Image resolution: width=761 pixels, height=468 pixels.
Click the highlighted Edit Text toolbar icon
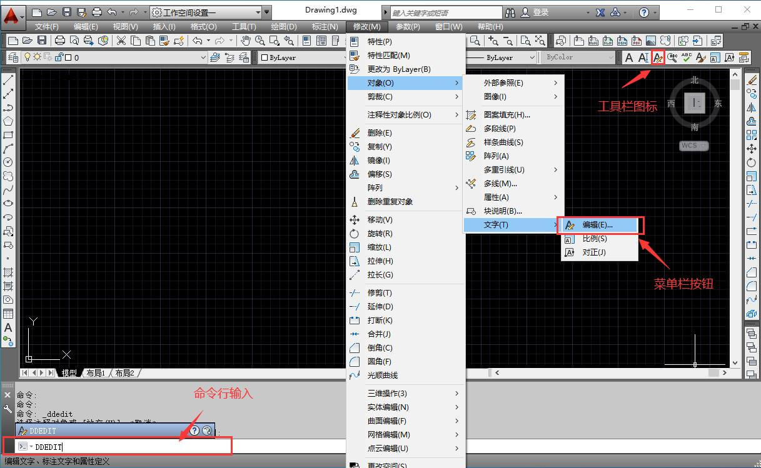point(657,57)
